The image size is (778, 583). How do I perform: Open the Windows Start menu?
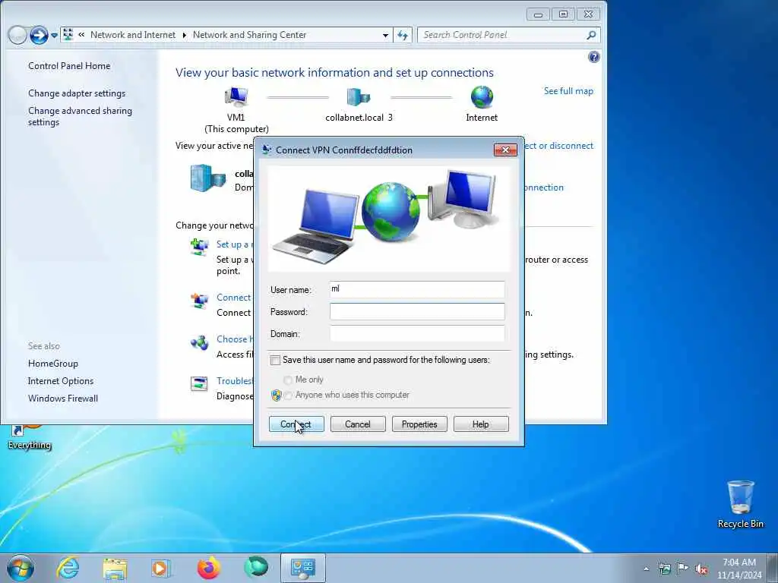coord(21,568)
